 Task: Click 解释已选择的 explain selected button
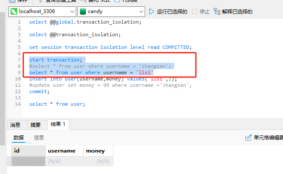point(237,12)
